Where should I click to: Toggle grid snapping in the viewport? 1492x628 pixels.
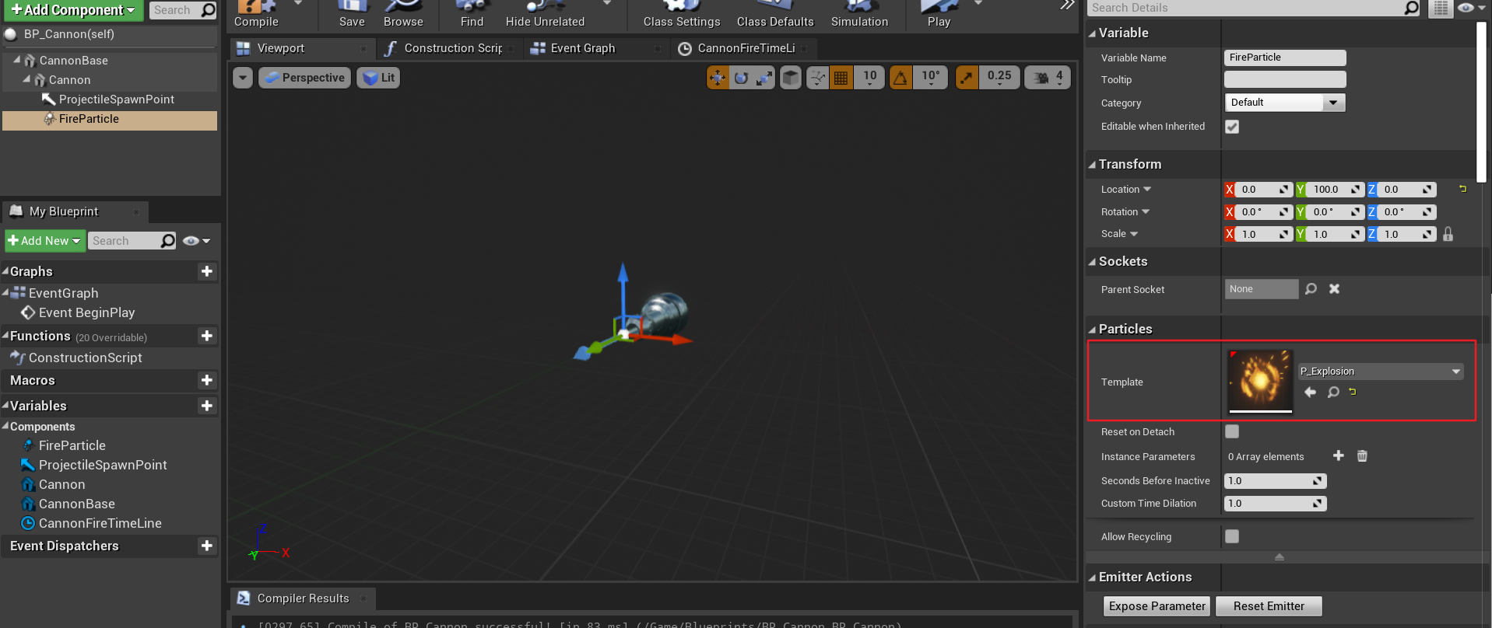841,78
